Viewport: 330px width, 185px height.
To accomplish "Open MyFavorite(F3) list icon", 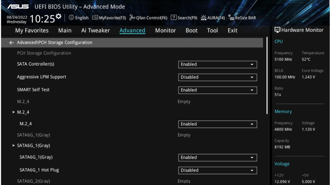I will (95, 17).
